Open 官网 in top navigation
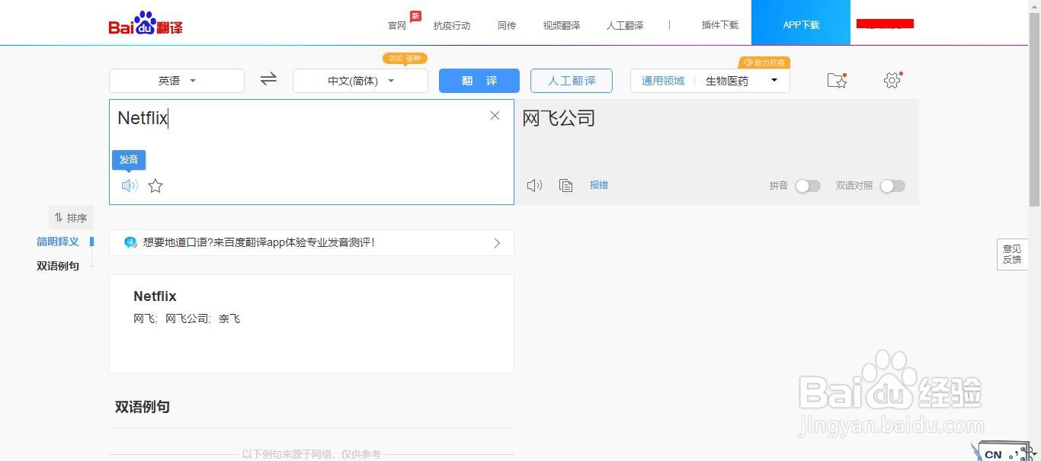This screenshot has height=461, width=1041. click(x=397, y=25)
